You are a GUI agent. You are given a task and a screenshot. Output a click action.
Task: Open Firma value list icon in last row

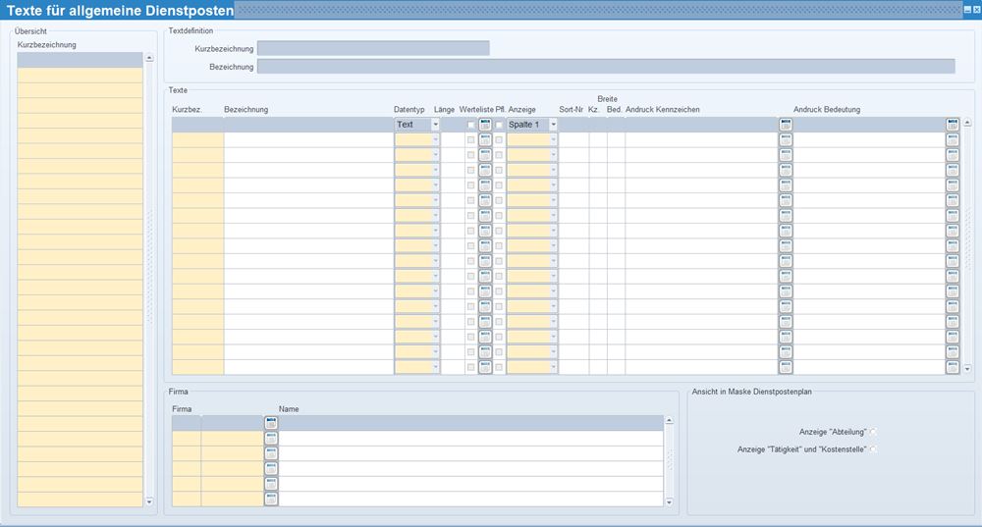click(271, 499)
